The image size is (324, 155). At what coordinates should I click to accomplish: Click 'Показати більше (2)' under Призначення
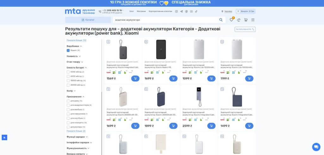76,131
